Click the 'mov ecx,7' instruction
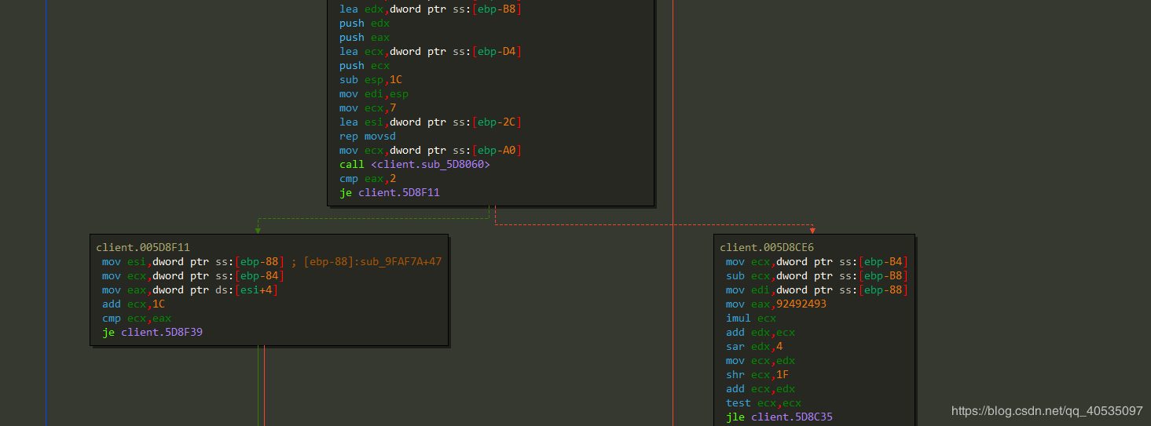This screenshot has width=1151, height=426. point(368,108)
